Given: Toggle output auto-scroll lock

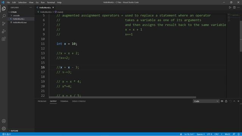Looking at the screenshot, I should pos(226,101).
